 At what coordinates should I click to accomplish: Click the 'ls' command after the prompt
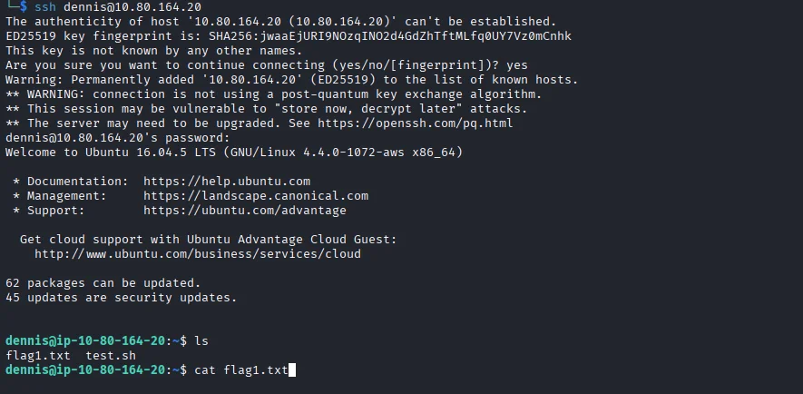pos(201,340)
